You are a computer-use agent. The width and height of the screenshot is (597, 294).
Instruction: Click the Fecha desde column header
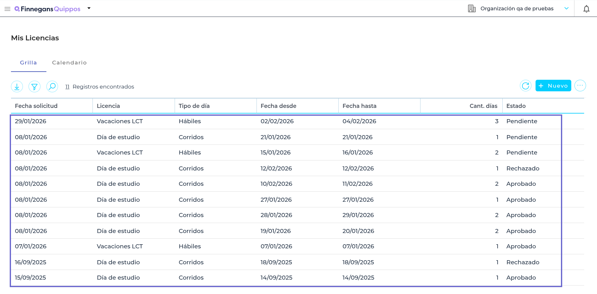(x=278, y=106)
